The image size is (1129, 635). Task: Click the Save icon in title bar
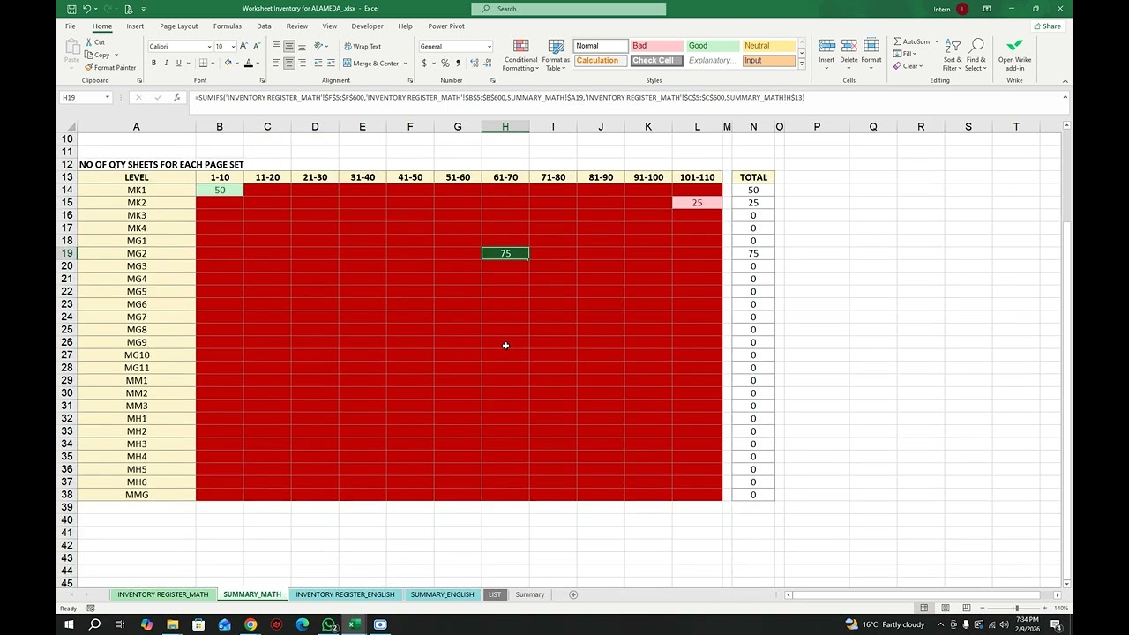click(x=71, y=9)
